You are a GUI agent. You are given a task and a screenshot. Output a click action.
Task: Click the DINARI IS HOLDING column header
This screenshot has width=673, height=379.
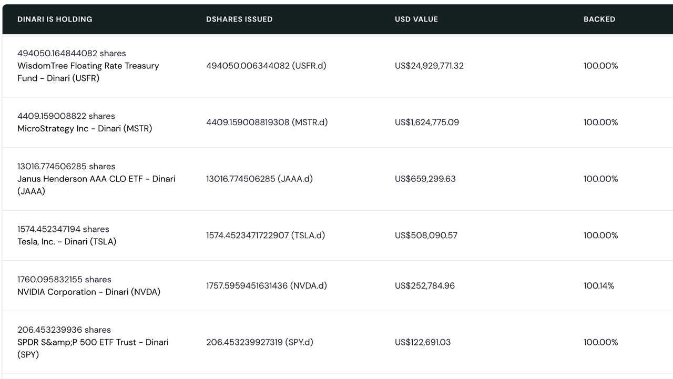click(55, 19)
